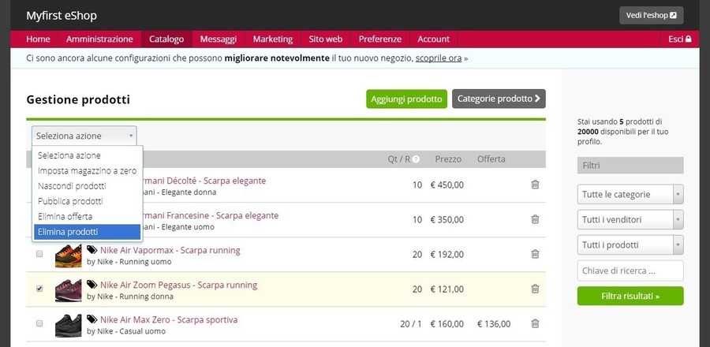Click the Filtri panel header
The height and width of the screenshot is (347, 710).
click(x=630, y=166)
